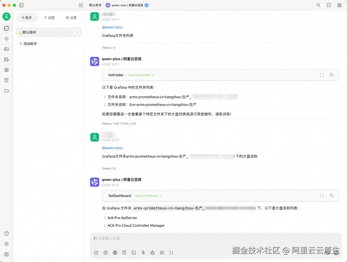347x262 pixels.
Task: Click the narrow mode icon beside search
Action: tap(329, 5)
